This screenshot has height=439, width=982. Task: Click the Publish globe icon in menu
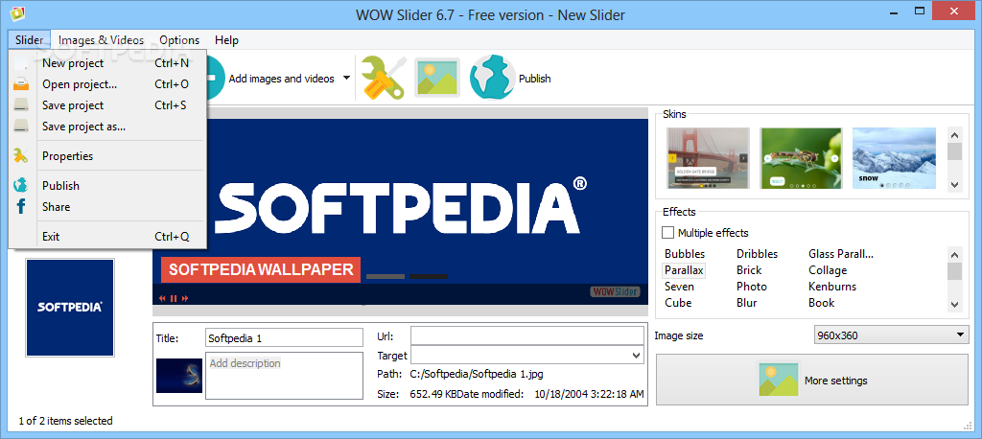coord(21,185)
